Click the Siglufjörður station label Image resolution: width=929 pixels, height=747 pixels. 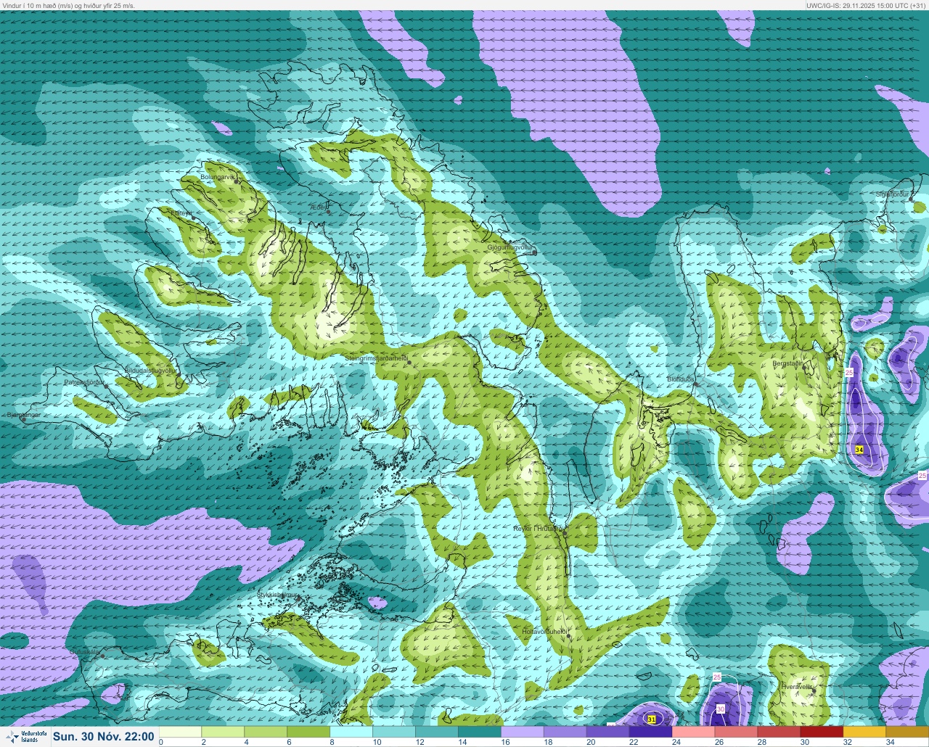tap(892, 194)
